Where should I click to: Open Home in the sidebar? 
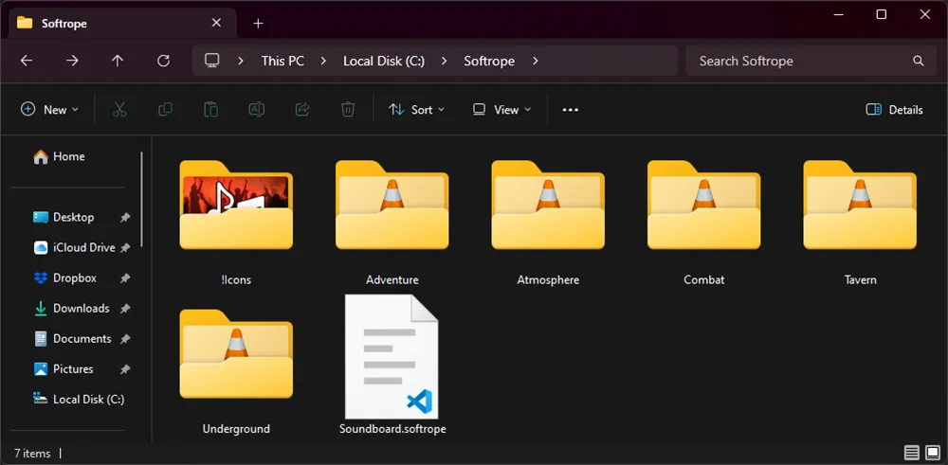(59, 156)
